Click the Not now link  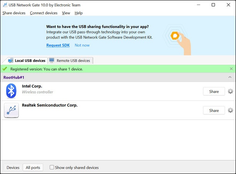pos(82,45)
